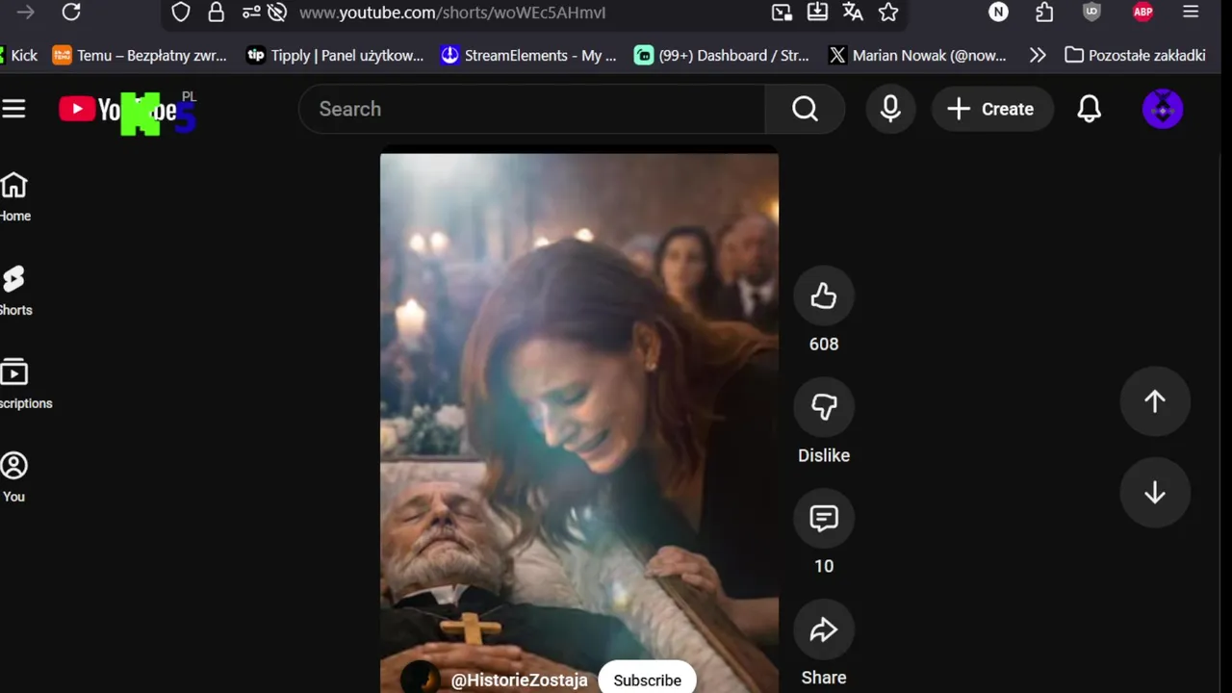Click the install/download page icon in address bar
This screenshot has height=693, width=1232.
(817, 13)
